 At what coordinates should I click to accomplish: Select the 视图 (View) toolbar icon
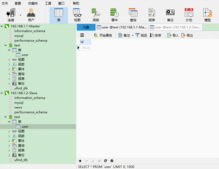(77, 13)
